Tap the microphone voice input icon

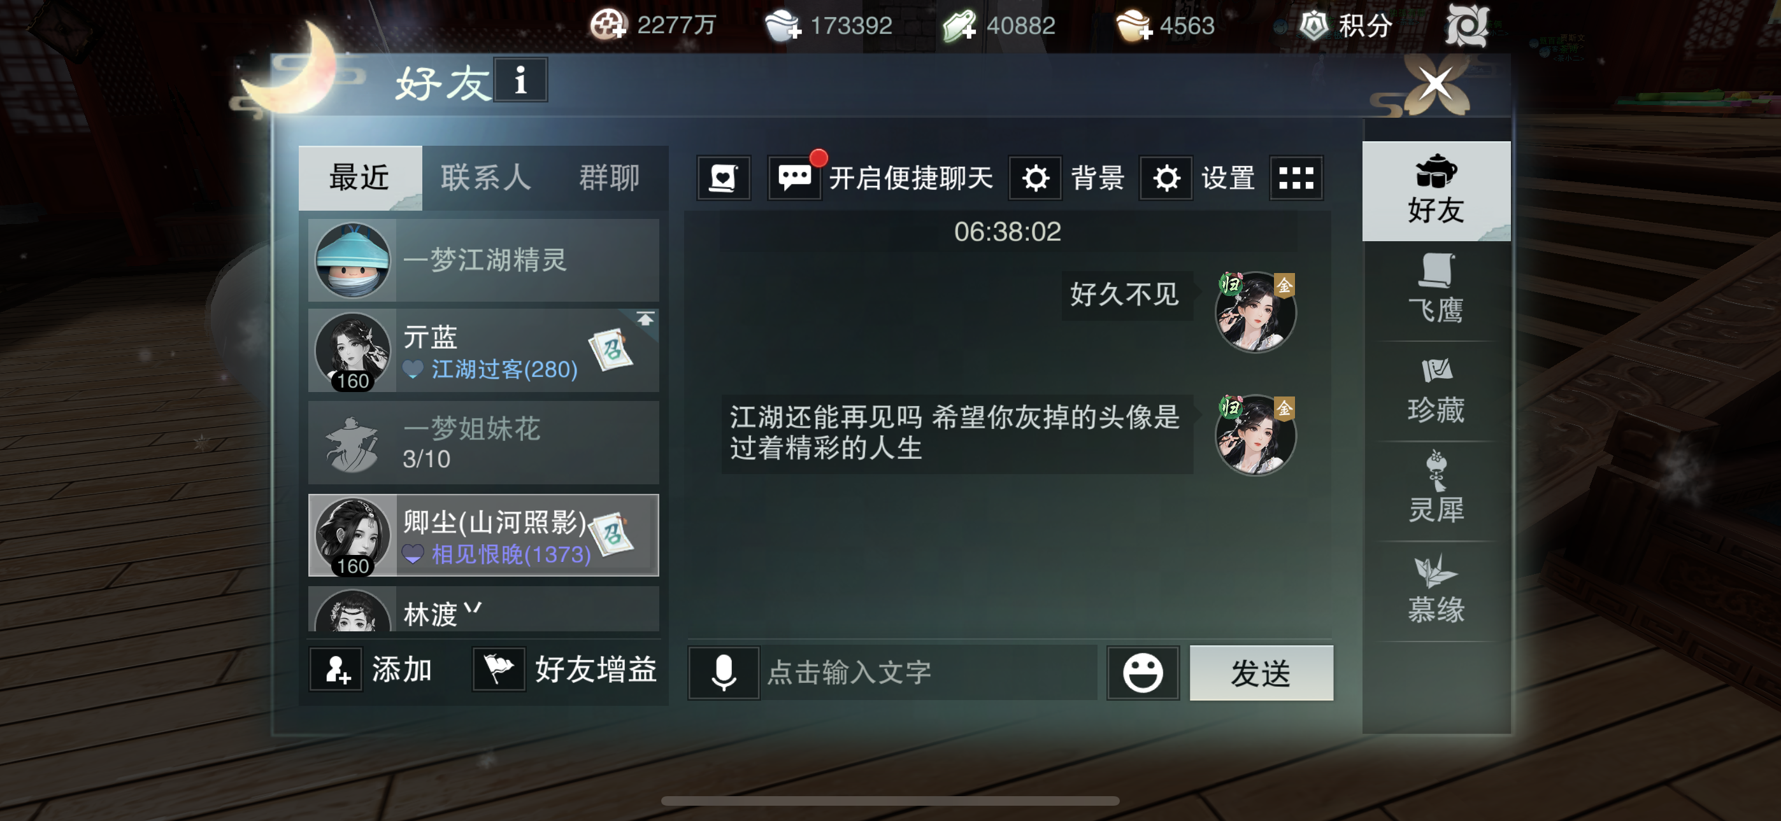point(723,671)
